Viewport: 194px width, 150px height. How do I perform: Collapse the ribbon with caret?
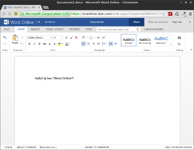click(191, 50)
